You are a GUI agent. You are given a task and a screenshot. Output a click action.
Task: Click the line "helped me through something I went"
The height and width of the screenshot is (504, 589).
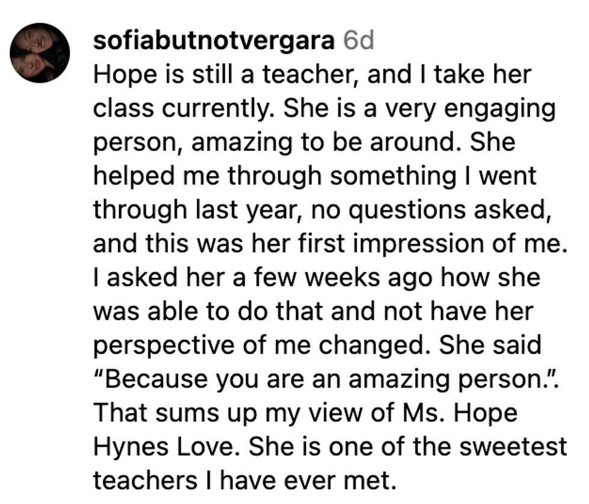(x=314, y=176)
